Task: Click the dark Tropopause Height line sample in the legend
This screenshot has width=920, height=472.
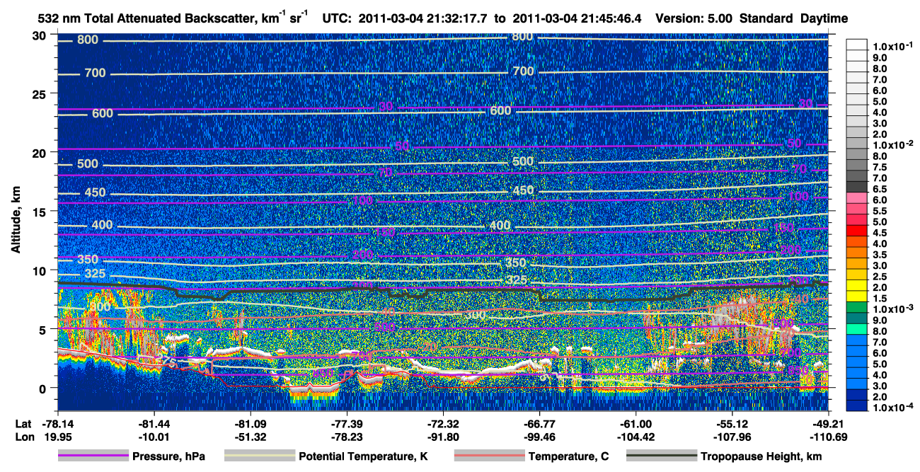Action: (662, 456)
